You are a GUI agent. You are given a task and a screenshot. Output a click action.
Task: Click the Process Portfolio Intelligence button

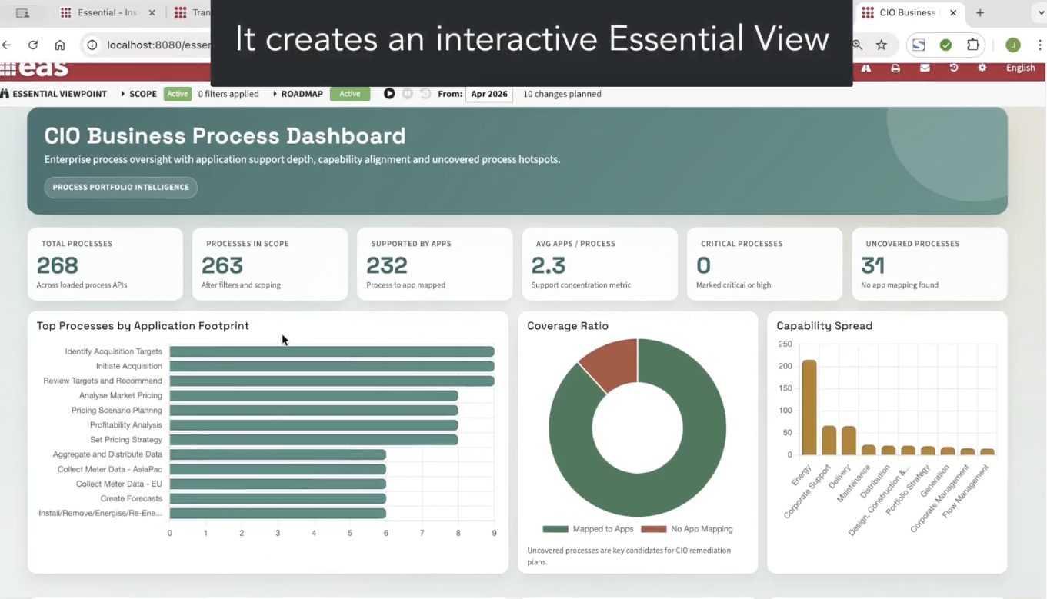(x=121, y=187)
